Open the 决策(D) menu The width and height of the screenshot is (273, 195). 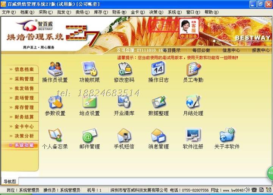[x=156, y=12]
